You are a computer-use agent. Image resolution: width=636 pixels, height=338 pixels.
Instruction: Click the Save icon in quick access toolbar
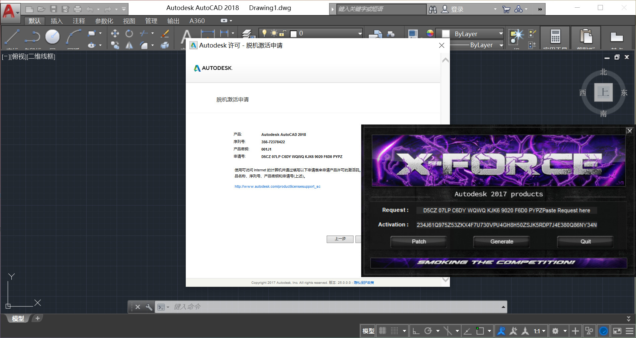[54, 9]
